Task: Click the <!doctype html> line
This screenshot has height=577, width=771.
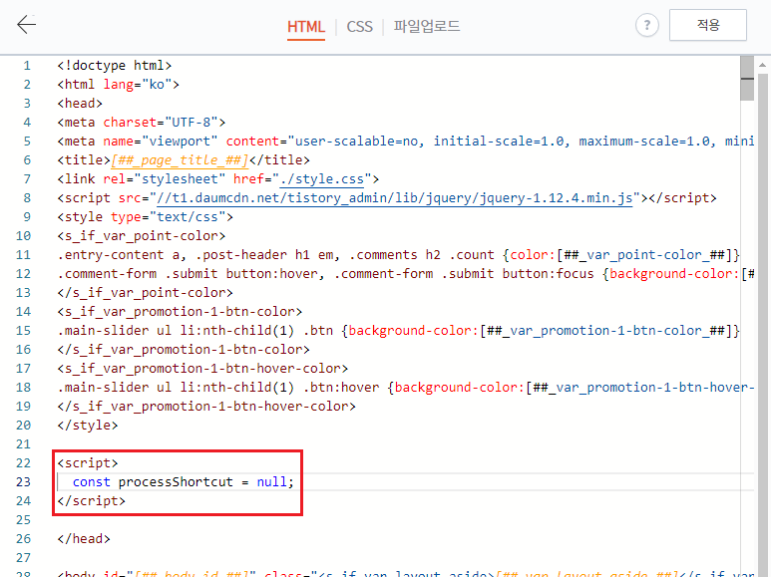Action: point(114,66)
